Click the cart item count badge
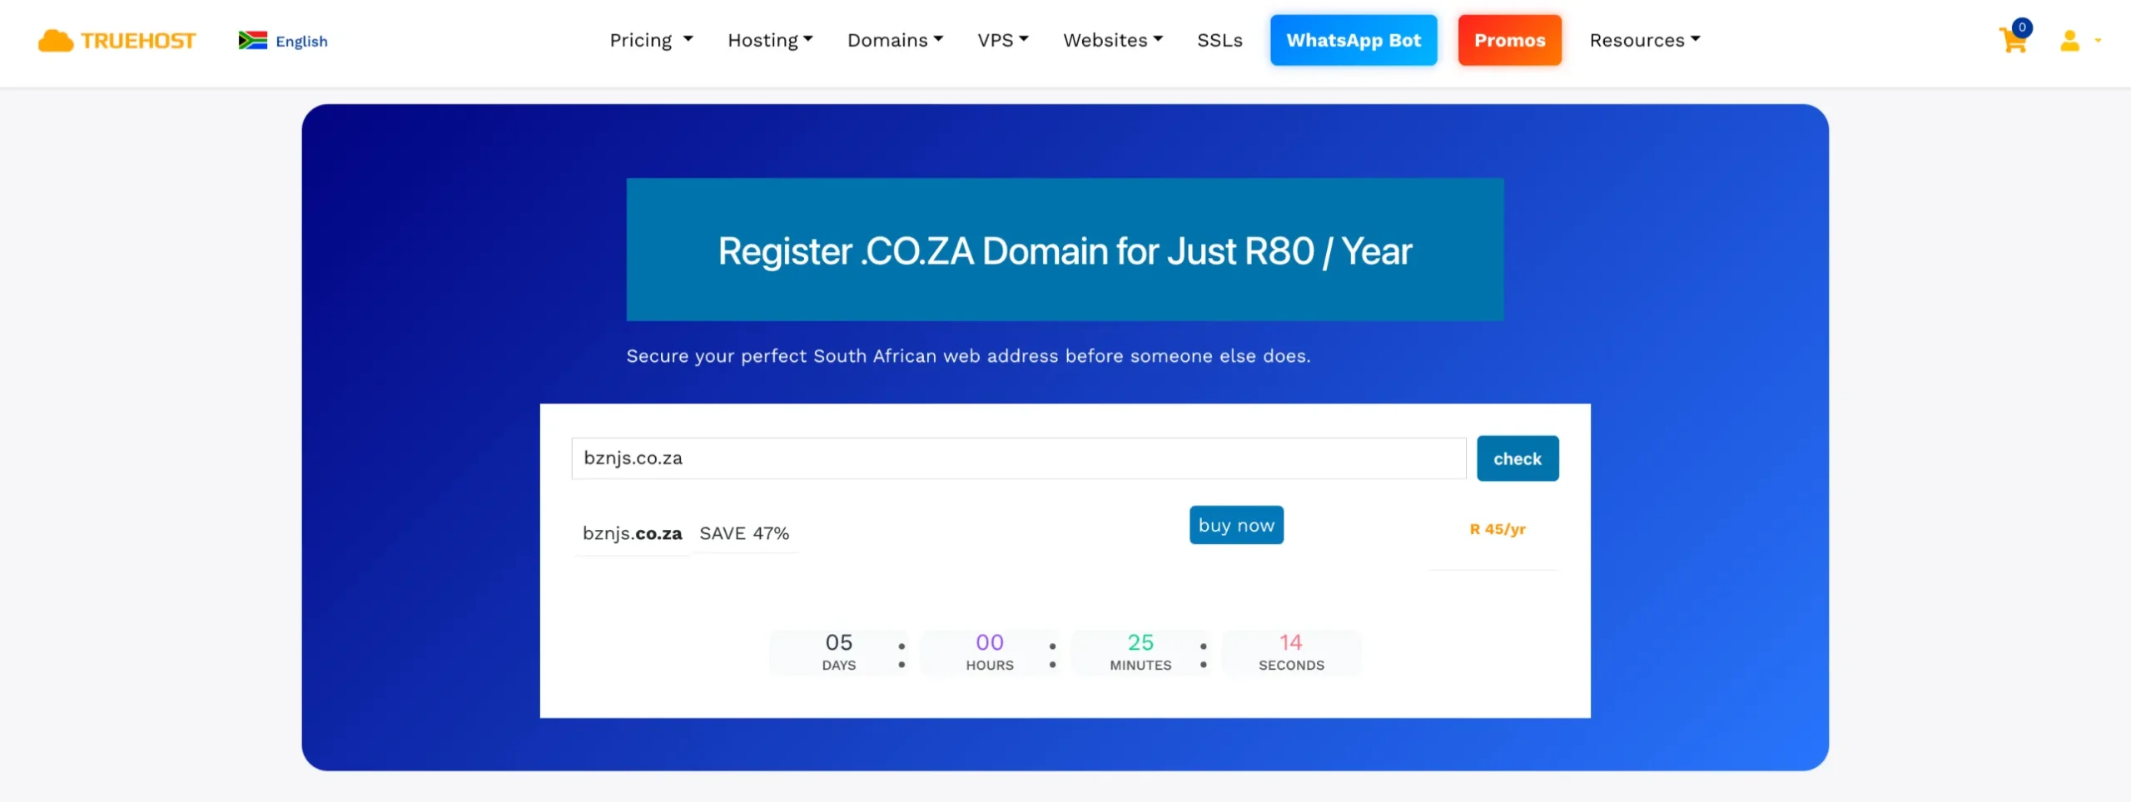Screen dimensions: 2131x802 click(x=2022, y=27)
